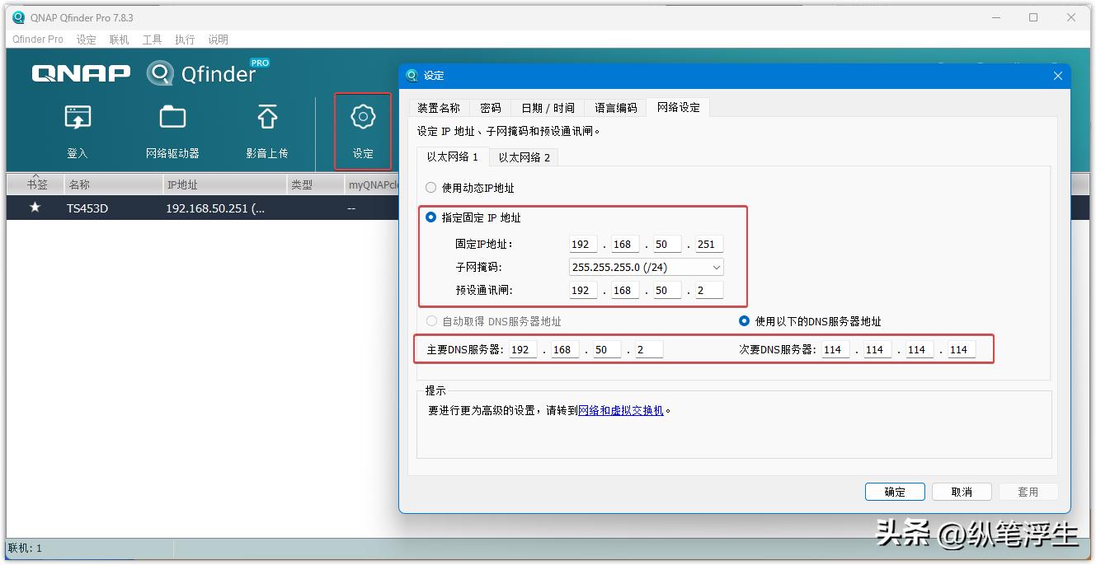Viewport: 1096px width, 565px height.
Task: Switch to 以太网络 2 tab
Action: (x=523, y=156)
